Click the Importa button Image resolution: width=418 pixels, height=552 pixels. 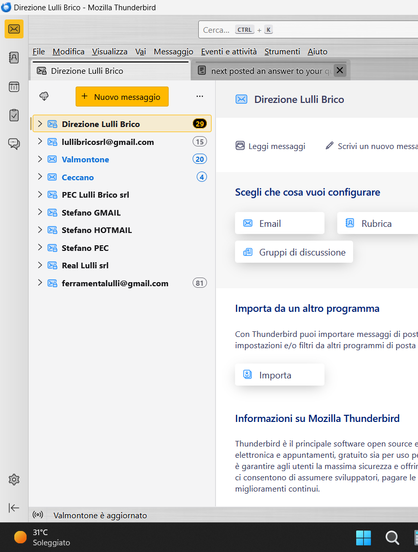[280, 375]
